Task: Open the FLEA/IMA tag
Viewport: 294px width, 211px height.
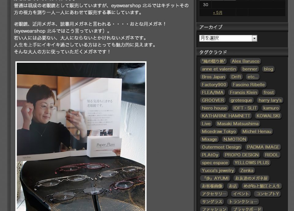Action: pyautogui.click(x=213, y=92)
